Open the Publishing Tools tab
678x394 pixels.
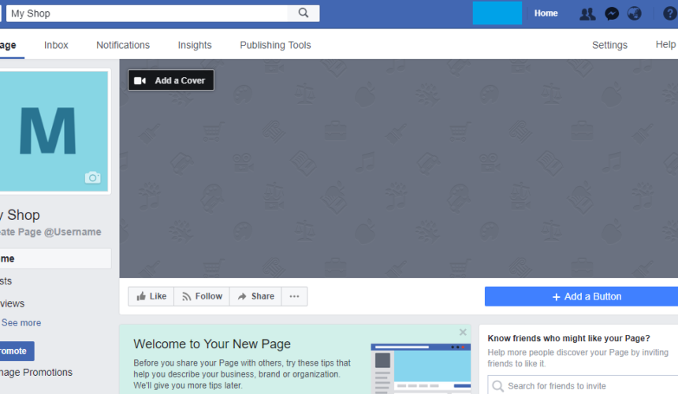(x=275, y=45)
